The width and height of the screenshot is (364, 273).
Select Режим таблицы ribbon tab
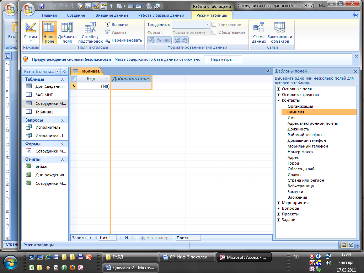[212, 15]
